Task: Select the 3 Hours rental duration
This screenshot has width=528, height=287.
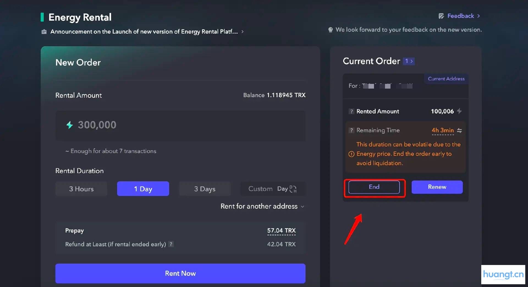Action: (81, 189)
